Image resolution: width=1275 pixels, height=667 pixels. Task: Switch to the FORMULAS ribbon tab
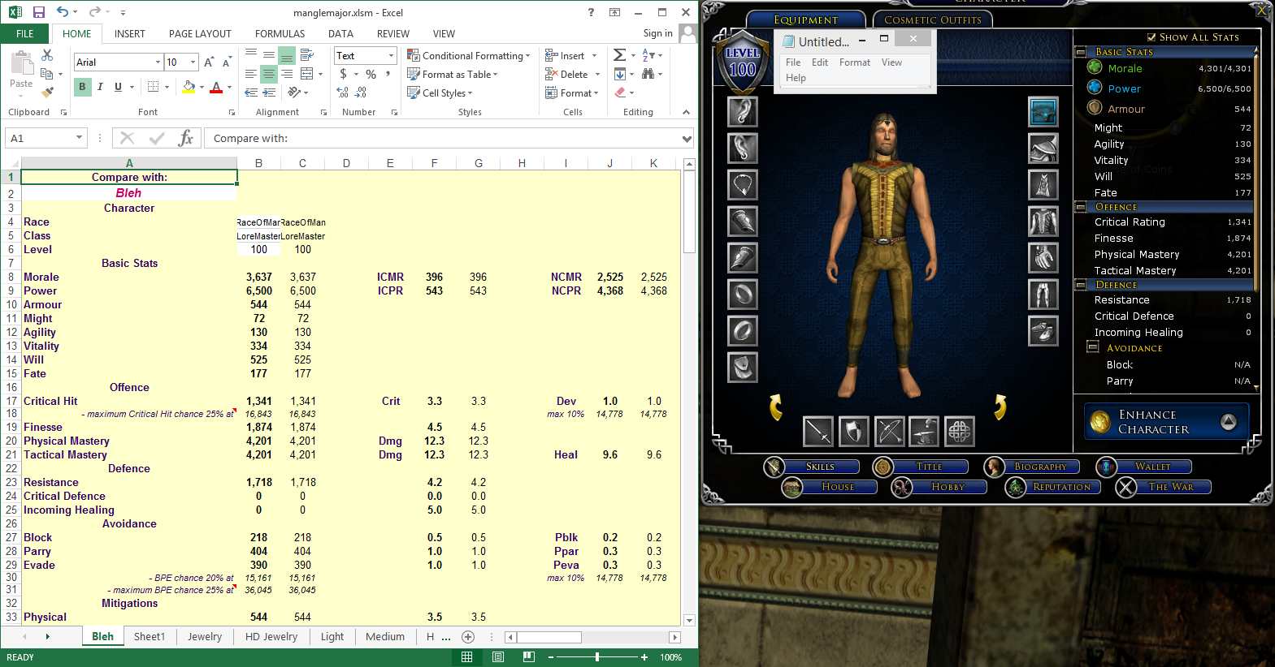pos(280,33)
